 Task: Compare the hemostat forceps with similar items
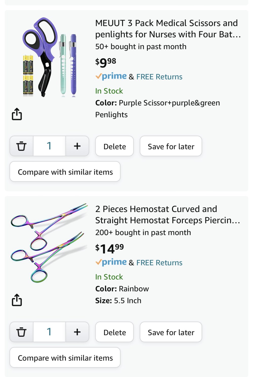pyautogui.click(x=65, y=357)
